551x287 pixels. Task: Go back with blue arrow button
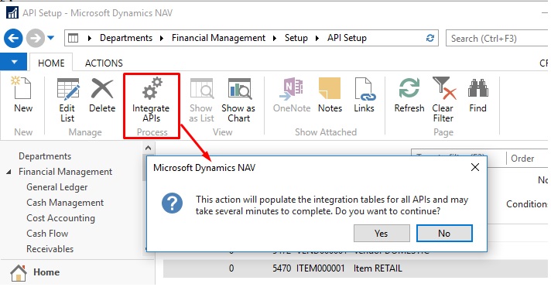tap(13, 38)
